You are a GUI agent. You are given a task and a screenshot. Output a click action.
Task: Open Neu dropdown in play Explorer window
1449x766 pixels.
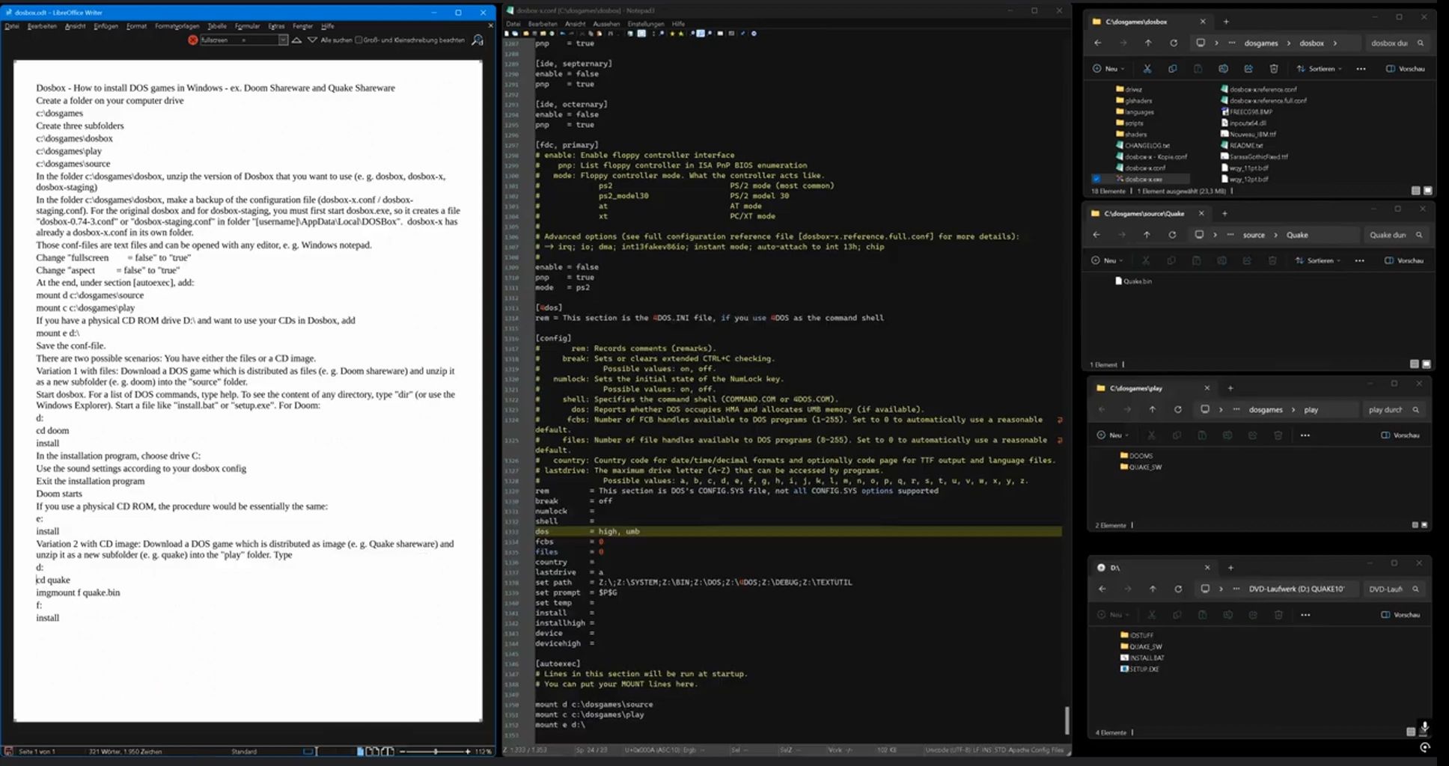[x=1112, y=435]
